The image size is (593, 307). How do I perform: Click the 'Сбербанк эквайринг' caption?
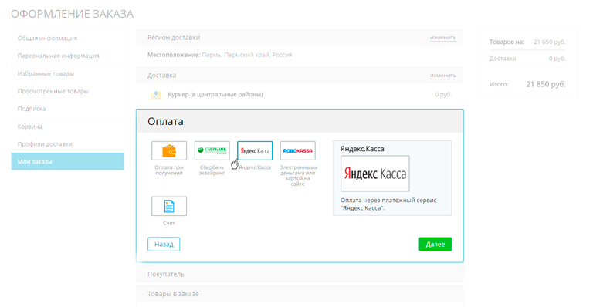click(212, 170)
